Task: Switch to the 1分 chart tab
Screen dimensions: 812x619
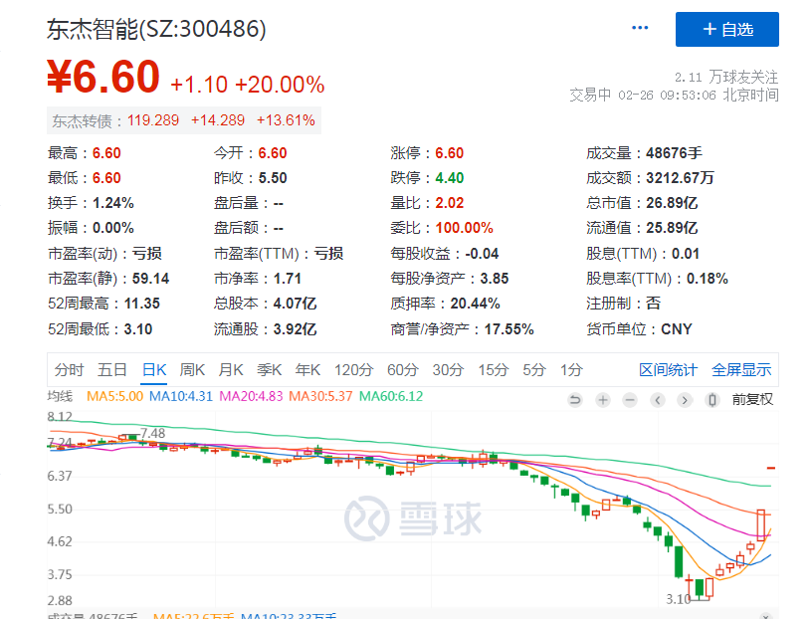Action: pos(571,370)
